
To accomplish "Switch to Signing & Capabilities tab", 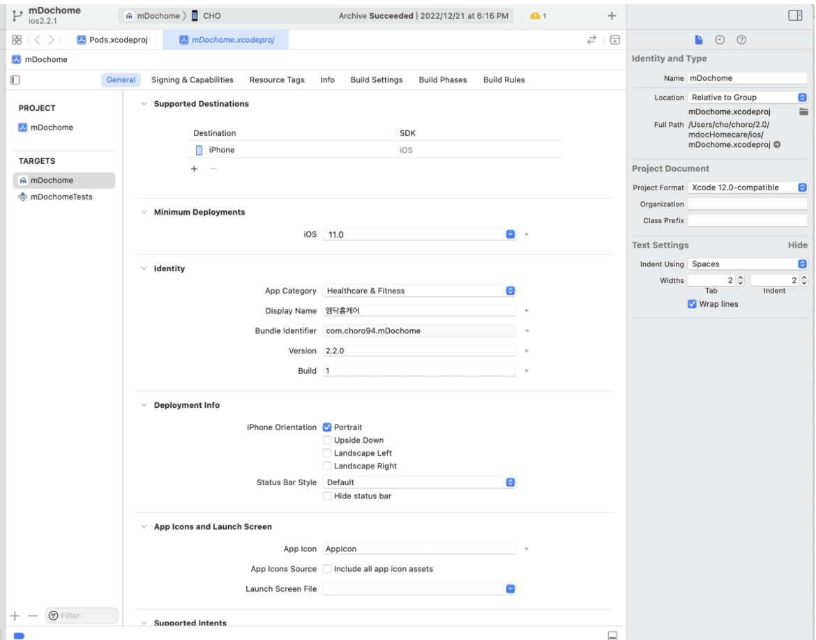I will [x=192, y=79].
